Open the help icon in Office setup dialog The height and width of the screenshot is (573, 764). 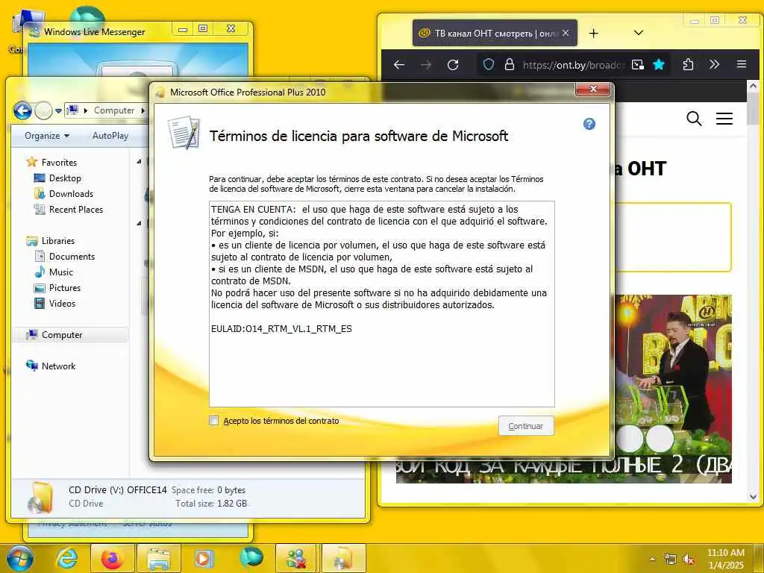[589, 124]
